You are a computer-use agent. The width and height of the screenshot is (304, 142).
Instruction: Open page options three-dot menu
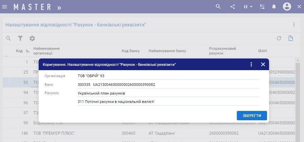coord(294,24)
